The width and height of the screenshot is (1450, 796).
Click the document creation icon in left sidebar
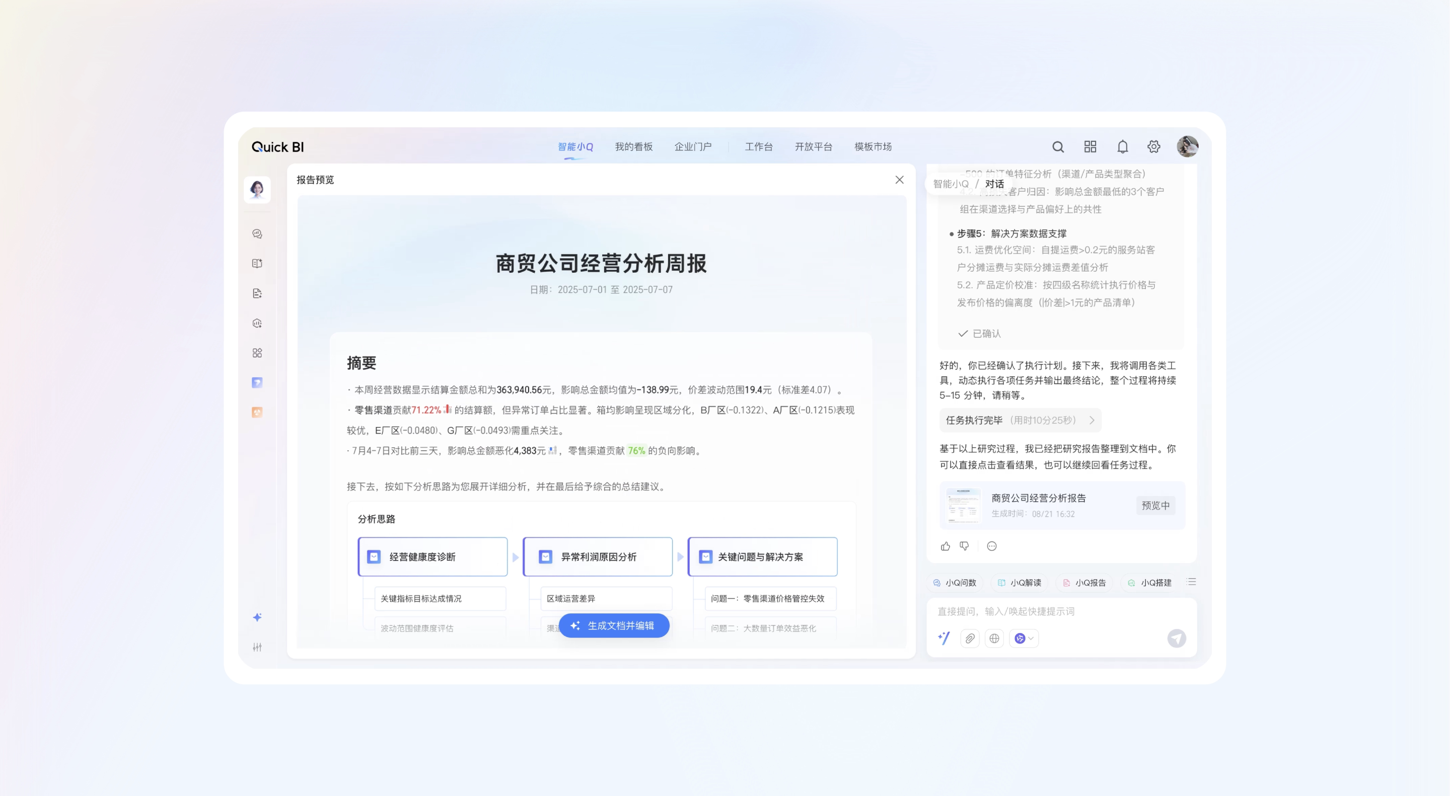point(257,293)
